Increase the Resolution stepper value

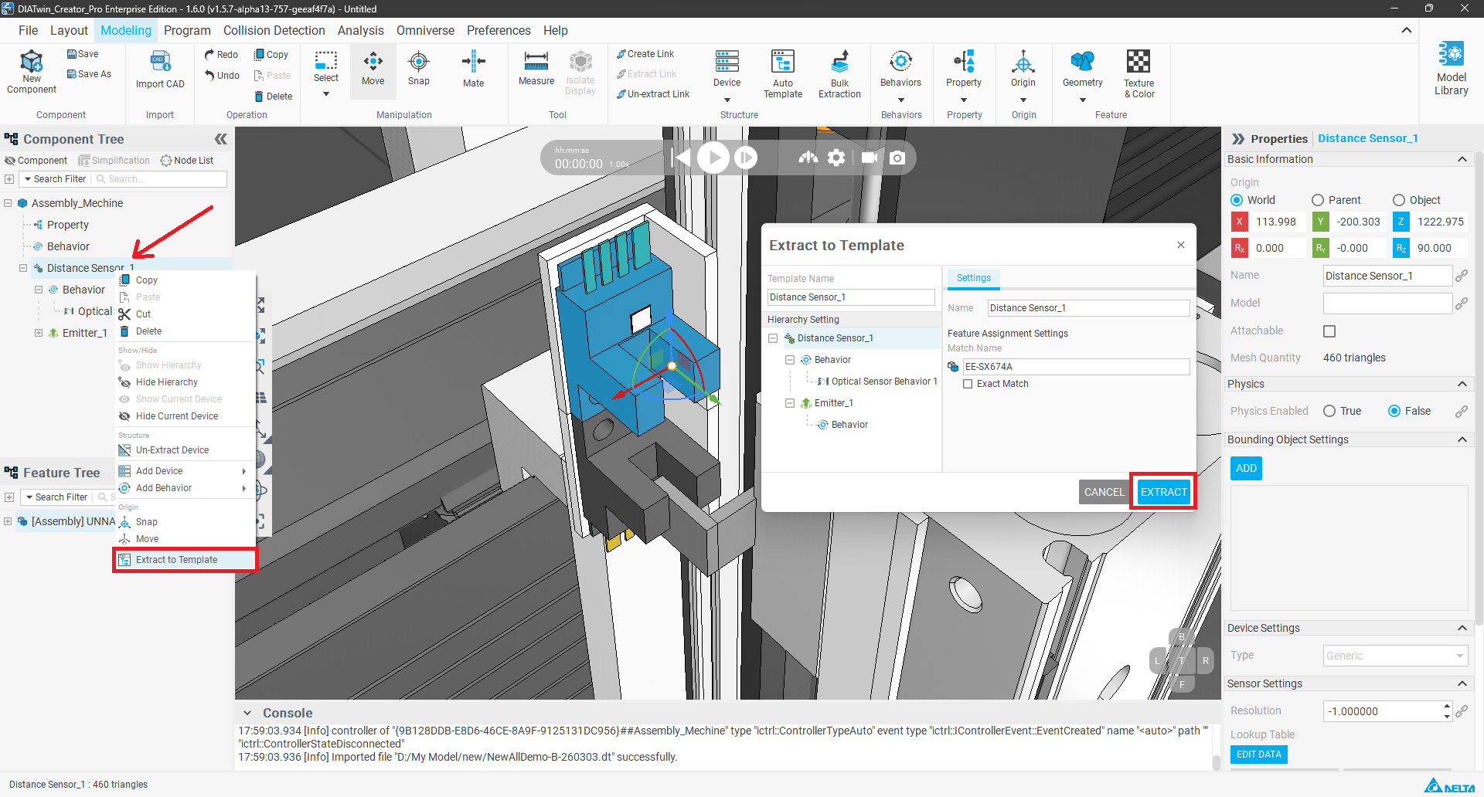pyautogui.click(x=1446, y=706)
